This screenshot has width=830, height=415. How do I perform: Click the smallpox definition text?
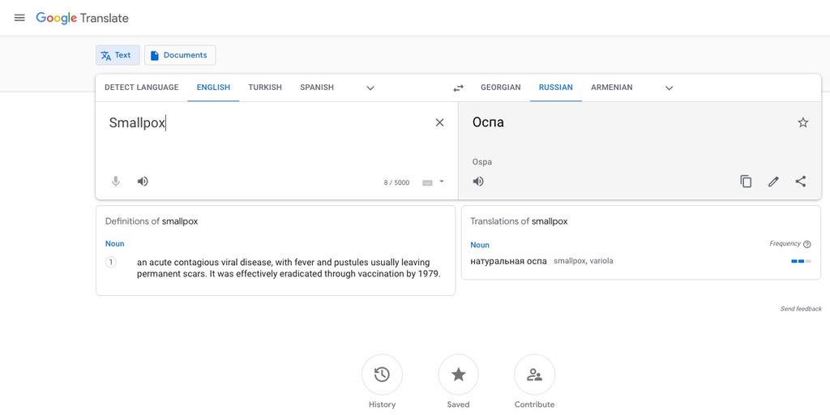[x=289, y=268]
